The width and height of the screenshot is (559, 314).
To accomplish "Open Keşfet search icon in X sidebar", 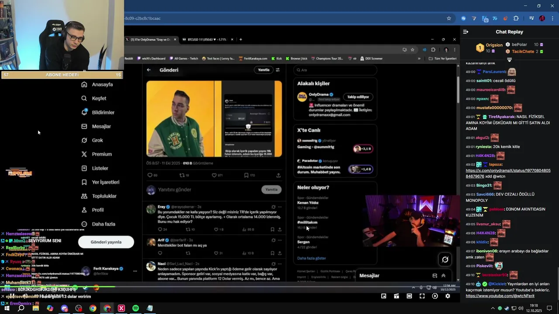I will 84,99.
